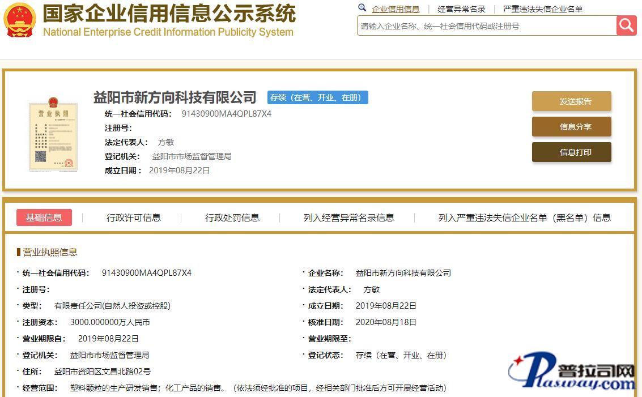Screen dimensions: 642x397
Task: Focus the enterprise name search input box
Action: (486, 26)
